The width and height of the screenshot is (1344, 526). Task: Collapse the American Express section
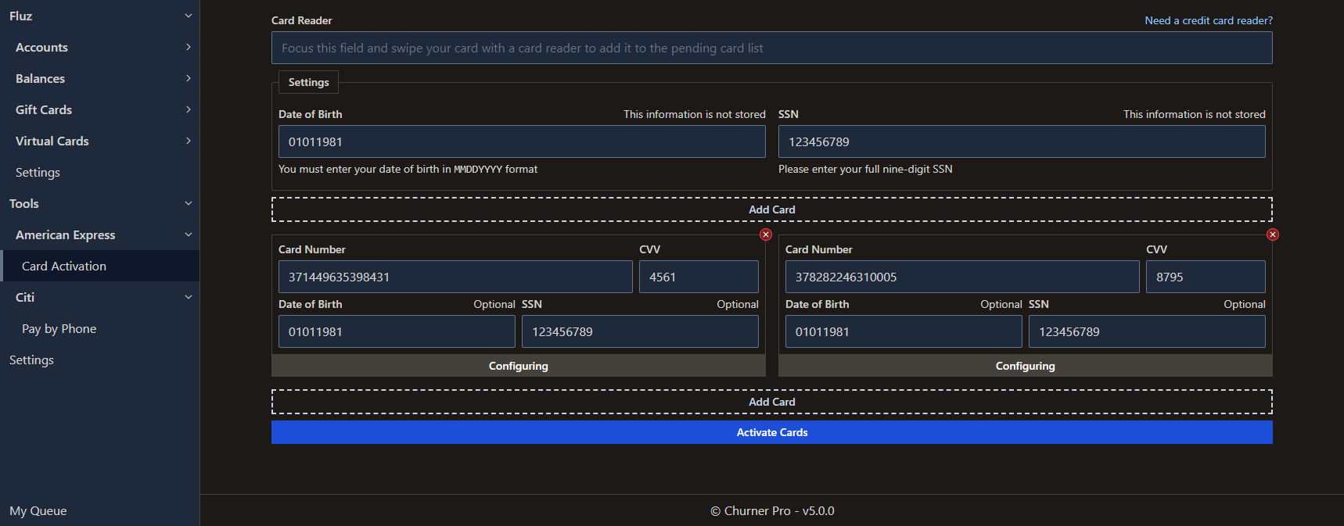pos(188,234)
